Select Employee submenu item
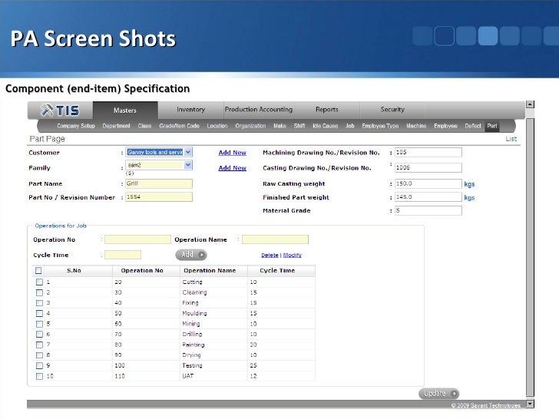This screenshot has height=419, width=559. coord(445,126)
